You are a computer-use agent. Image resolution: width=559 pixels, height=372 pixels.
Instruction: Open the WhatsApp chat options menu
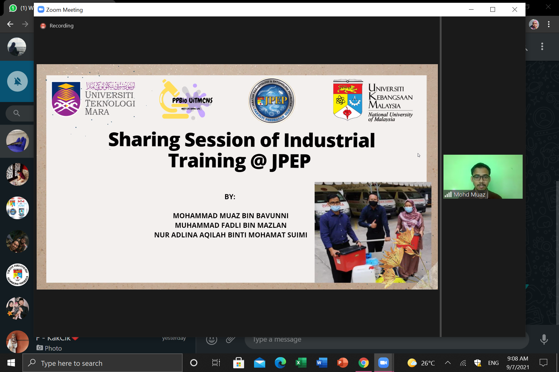tap(542, 46)
